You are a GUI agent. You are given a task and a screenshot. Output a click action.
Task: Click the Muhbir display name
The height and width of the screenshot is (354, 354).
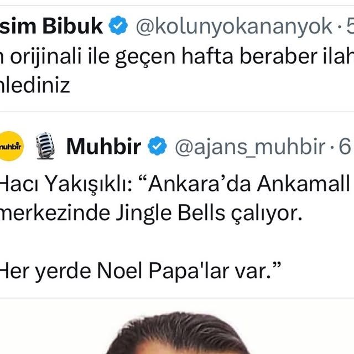pos(104,147)
